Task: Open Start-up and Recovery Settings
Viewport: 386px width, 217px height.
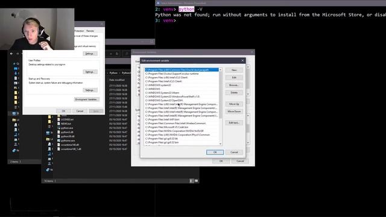Action: [90, 90]
